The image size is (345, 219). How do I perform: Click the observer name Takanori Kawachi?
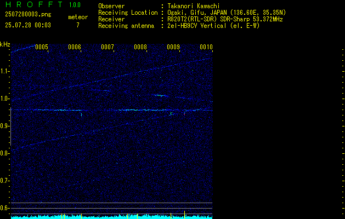pos(194,6)
